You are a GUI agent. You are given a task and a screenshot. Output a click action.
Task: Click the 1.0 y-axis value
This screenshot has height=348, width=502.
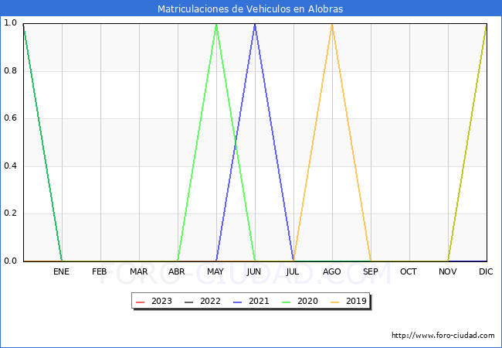(x=10, y=22)
